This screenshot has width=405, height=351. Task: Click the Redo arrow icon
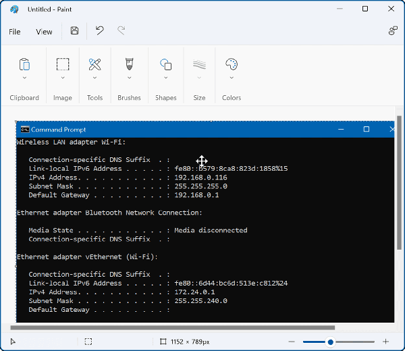pyautogui.click(x=121, y=30)
